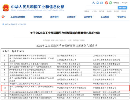Image resolution: width=130 pixels, height=100 pixels.
Task: Click the national emblem logo
Action: (x=6, y=8)
